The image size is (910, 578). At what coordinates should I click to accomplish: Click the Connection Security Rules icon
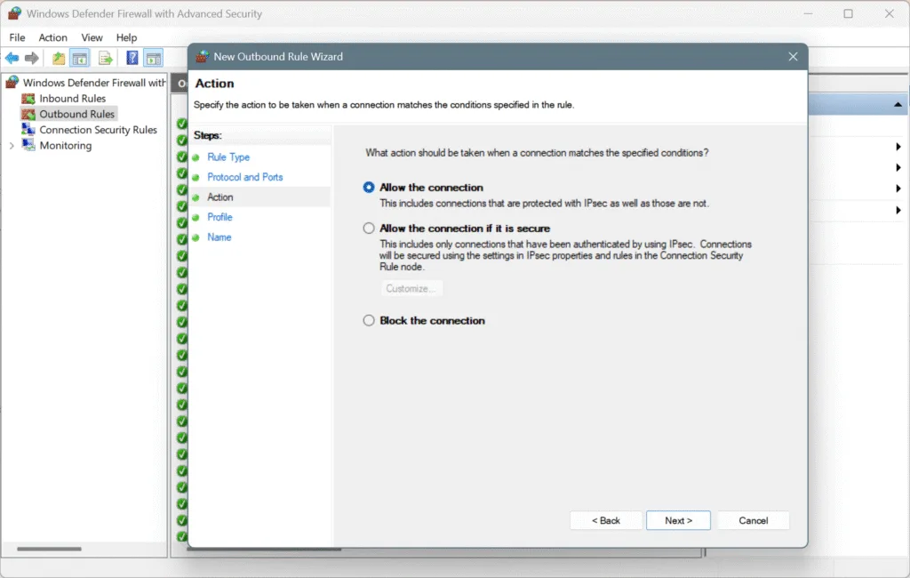28,130
